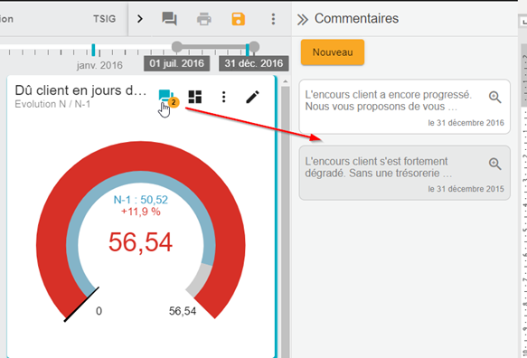Click the Nouveau button
The image size is (527, 358).
click(x=333, y=52)
